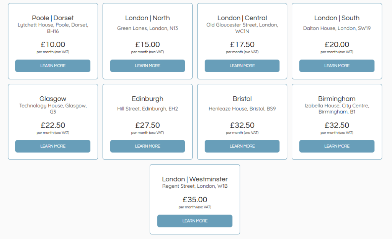Click Learn More for London South
This screenshot has height=239, width=392.
pos(336,66)
